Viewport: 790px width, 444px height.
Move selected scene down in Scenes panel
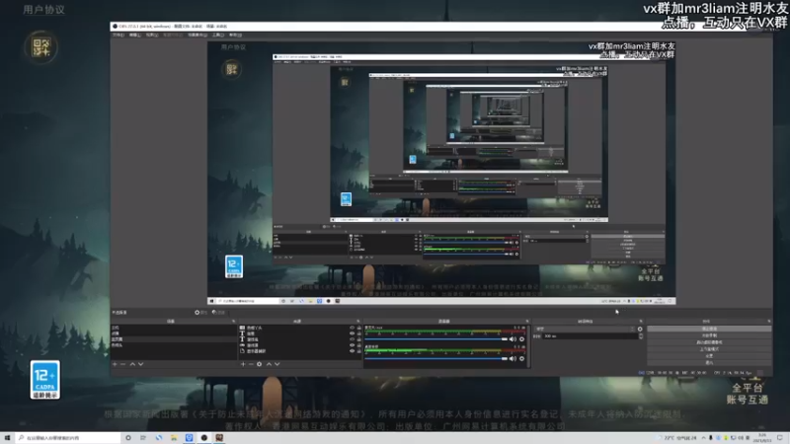tap(140, 364)
